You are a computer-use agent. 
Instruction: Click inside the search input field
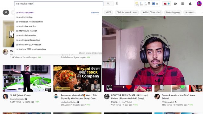59,4
